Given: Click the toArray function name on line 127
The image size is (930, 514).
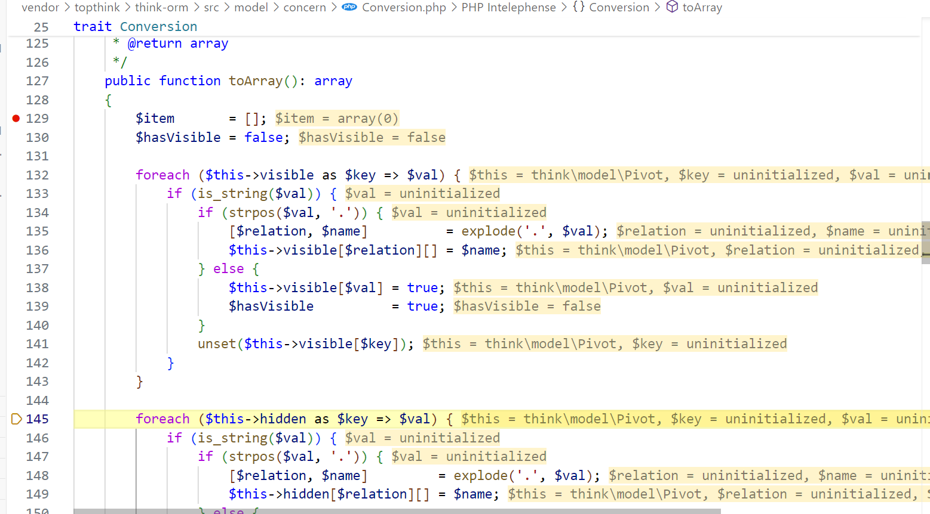Looking at the screenshot, I should pos(256,81).
